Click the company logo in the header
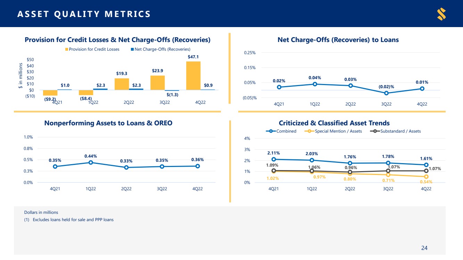Viewport: 463px width, 260px height. (441, 14)
